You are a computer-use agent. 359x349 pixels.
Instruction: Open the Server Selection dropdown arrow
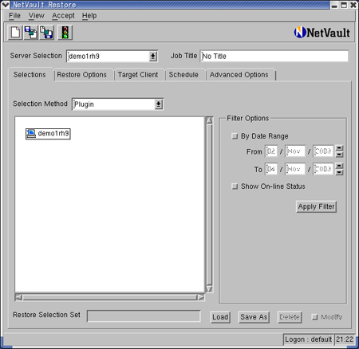(153, 57)
